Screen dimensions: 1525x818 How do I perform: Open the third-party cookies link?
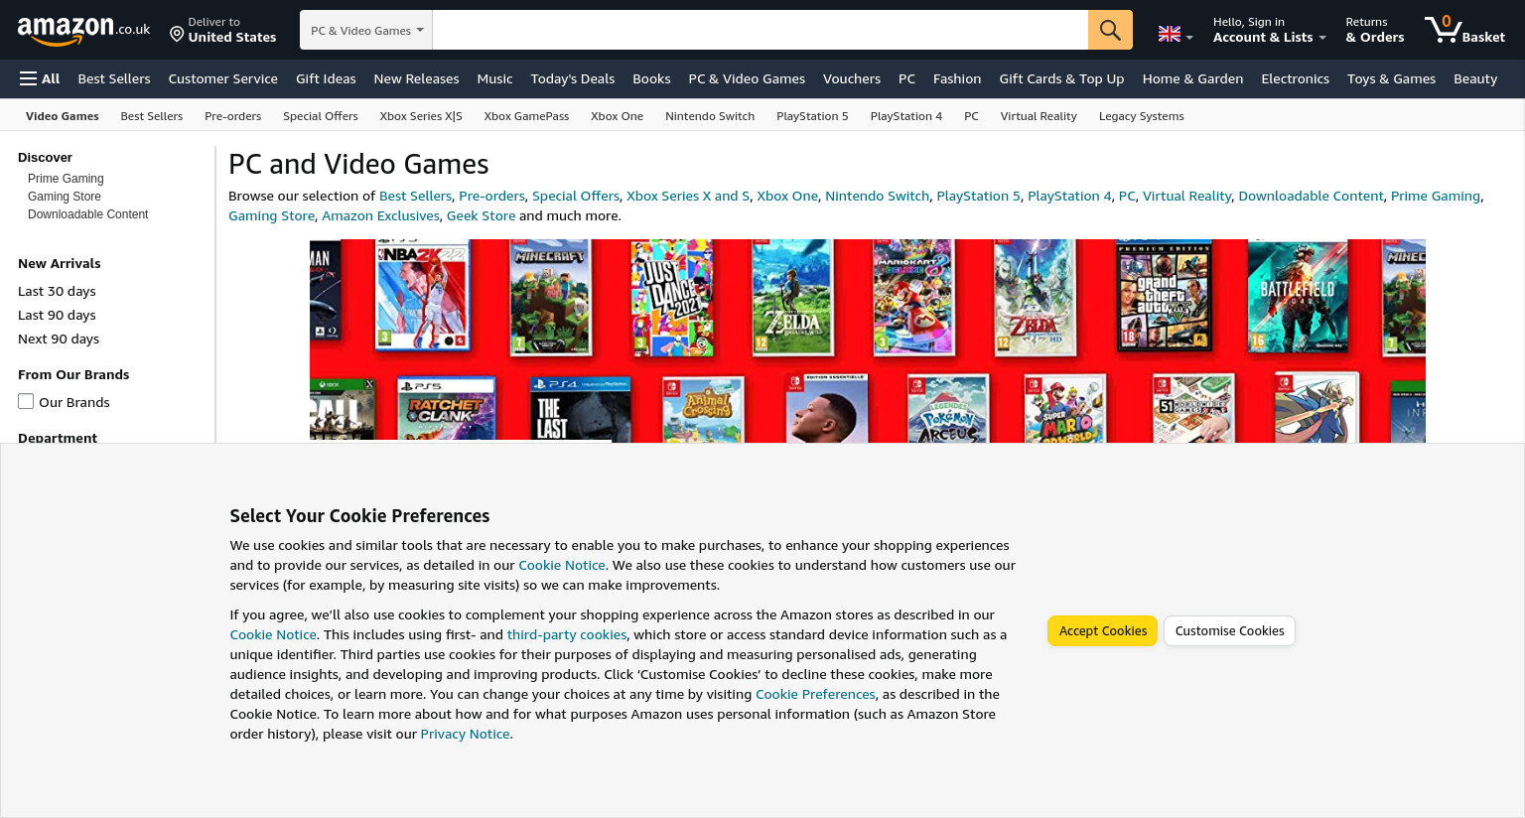[x=567, y=634]
